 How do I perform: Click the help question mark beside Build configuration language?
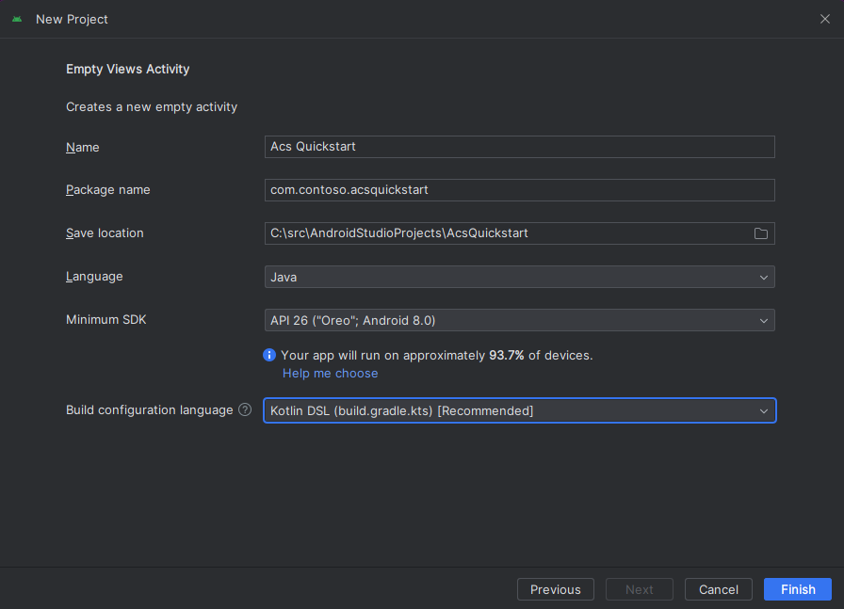[244, 409]
